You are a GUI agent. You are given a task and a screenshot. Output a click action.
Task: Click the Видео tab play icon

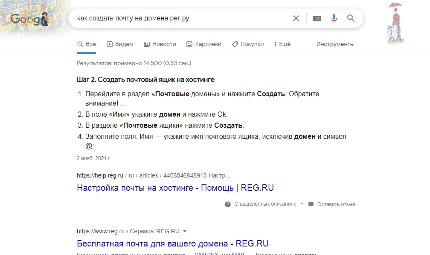110,44
